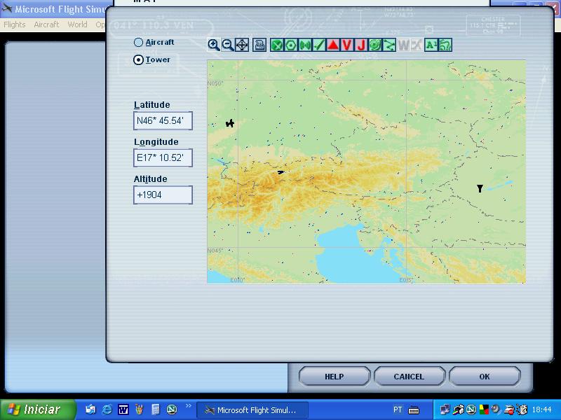Click the Longitude input field
This screenshot has height=420, width=561.
[x=163, y=158]
